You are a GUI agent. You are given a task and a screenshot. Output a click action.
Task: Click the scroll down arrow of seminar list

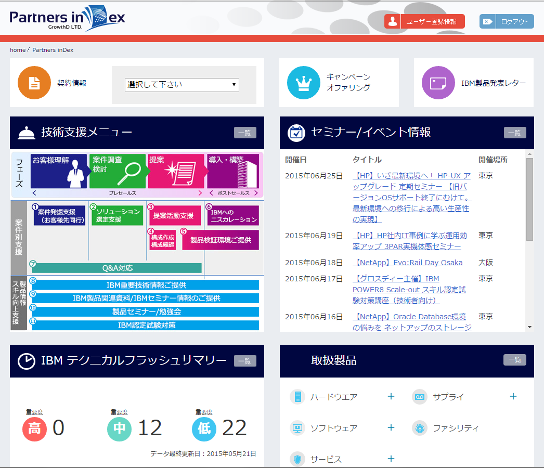(529, 327)
